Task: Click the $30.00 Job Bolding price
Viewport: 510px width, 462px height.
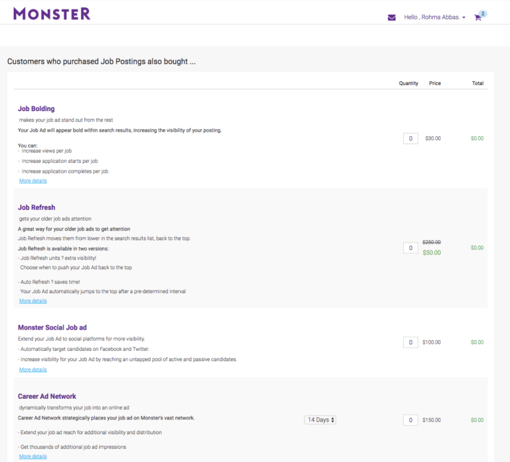Action: pyautogui.click(x=433, y=138)
